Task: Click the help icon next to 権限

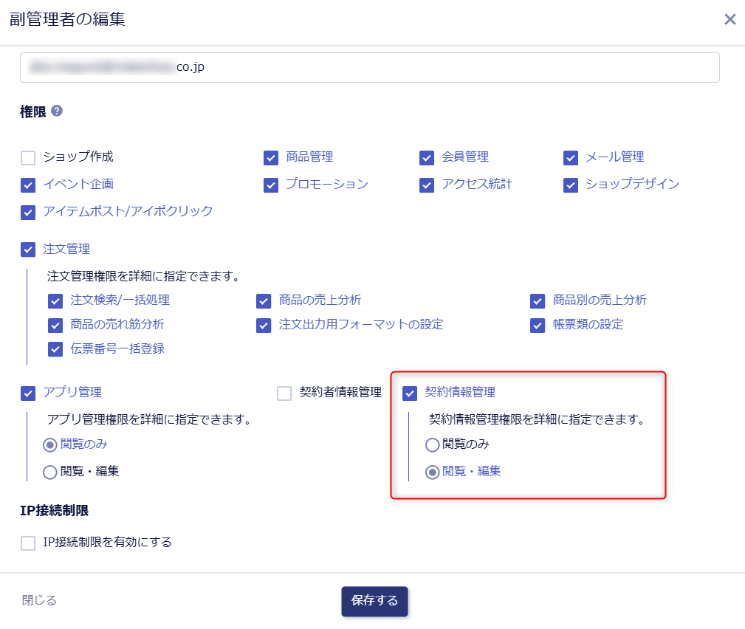Action: click(x=57, y=111)
